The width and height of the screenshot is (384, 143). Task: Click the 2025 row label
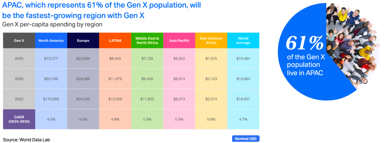tap(19, 58)
